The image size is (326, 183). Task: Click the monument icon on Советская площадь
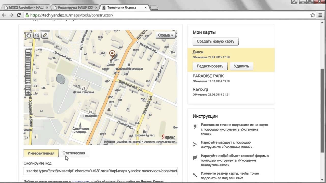click(80, 125)
